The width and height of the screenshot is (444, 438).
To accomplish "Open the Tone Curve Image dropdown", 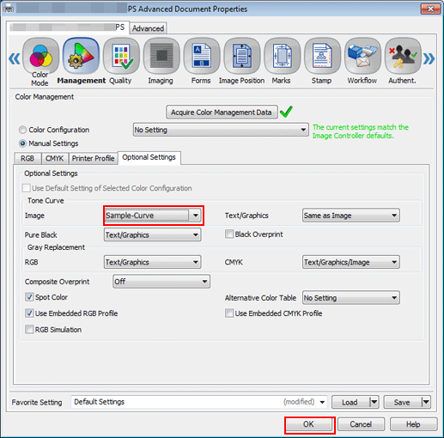I will click(x=153, y=216).
